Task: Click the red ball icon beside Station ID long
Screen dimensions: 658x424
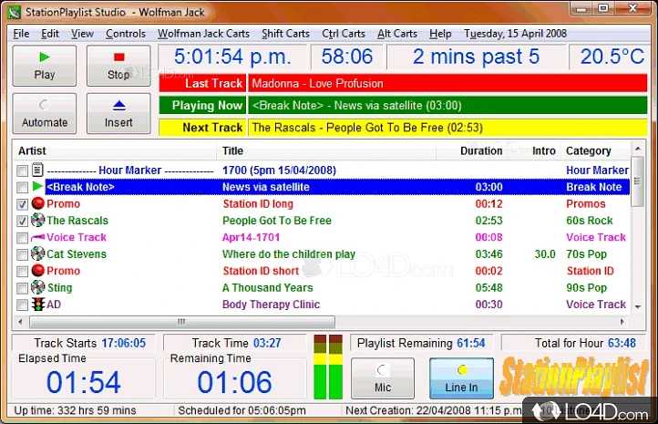Action: coord(37,203)
